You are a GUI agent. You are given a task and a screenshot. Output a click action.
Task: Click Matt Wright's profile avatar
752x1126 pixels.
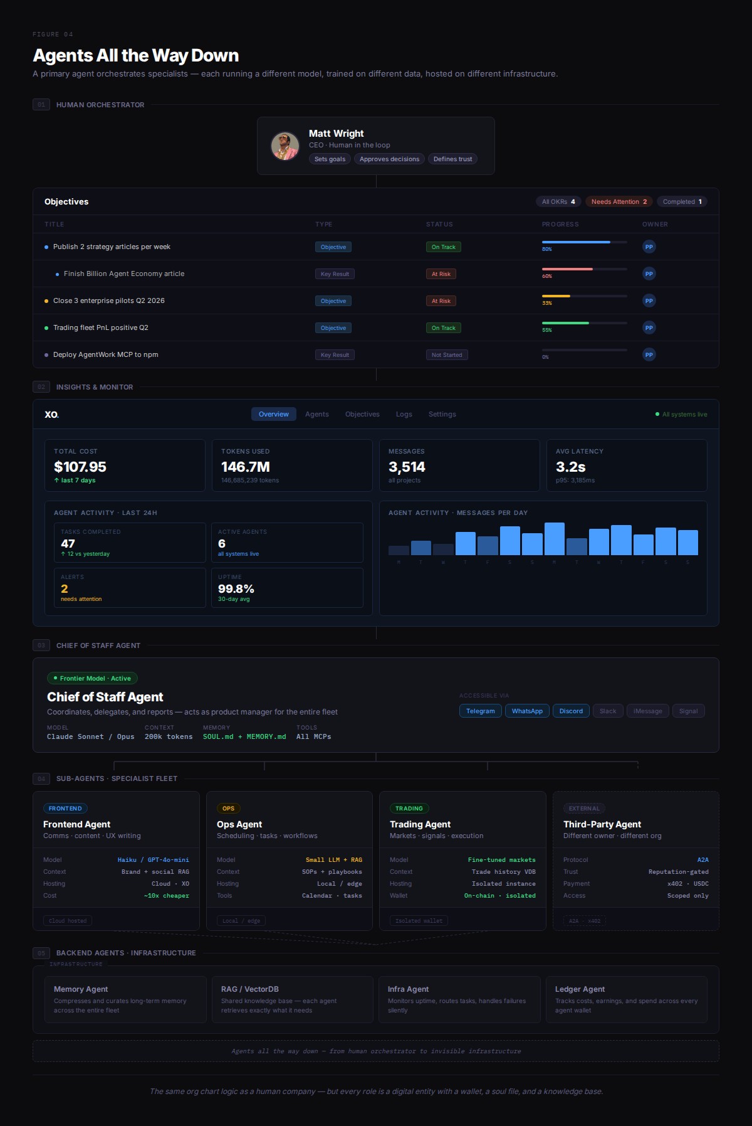point(285,146)
